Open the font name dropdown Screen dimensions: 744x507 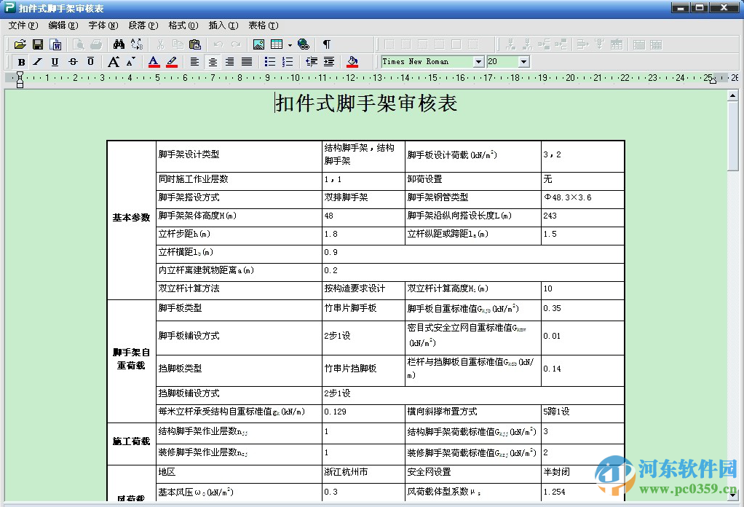click(x=478, y=61)
